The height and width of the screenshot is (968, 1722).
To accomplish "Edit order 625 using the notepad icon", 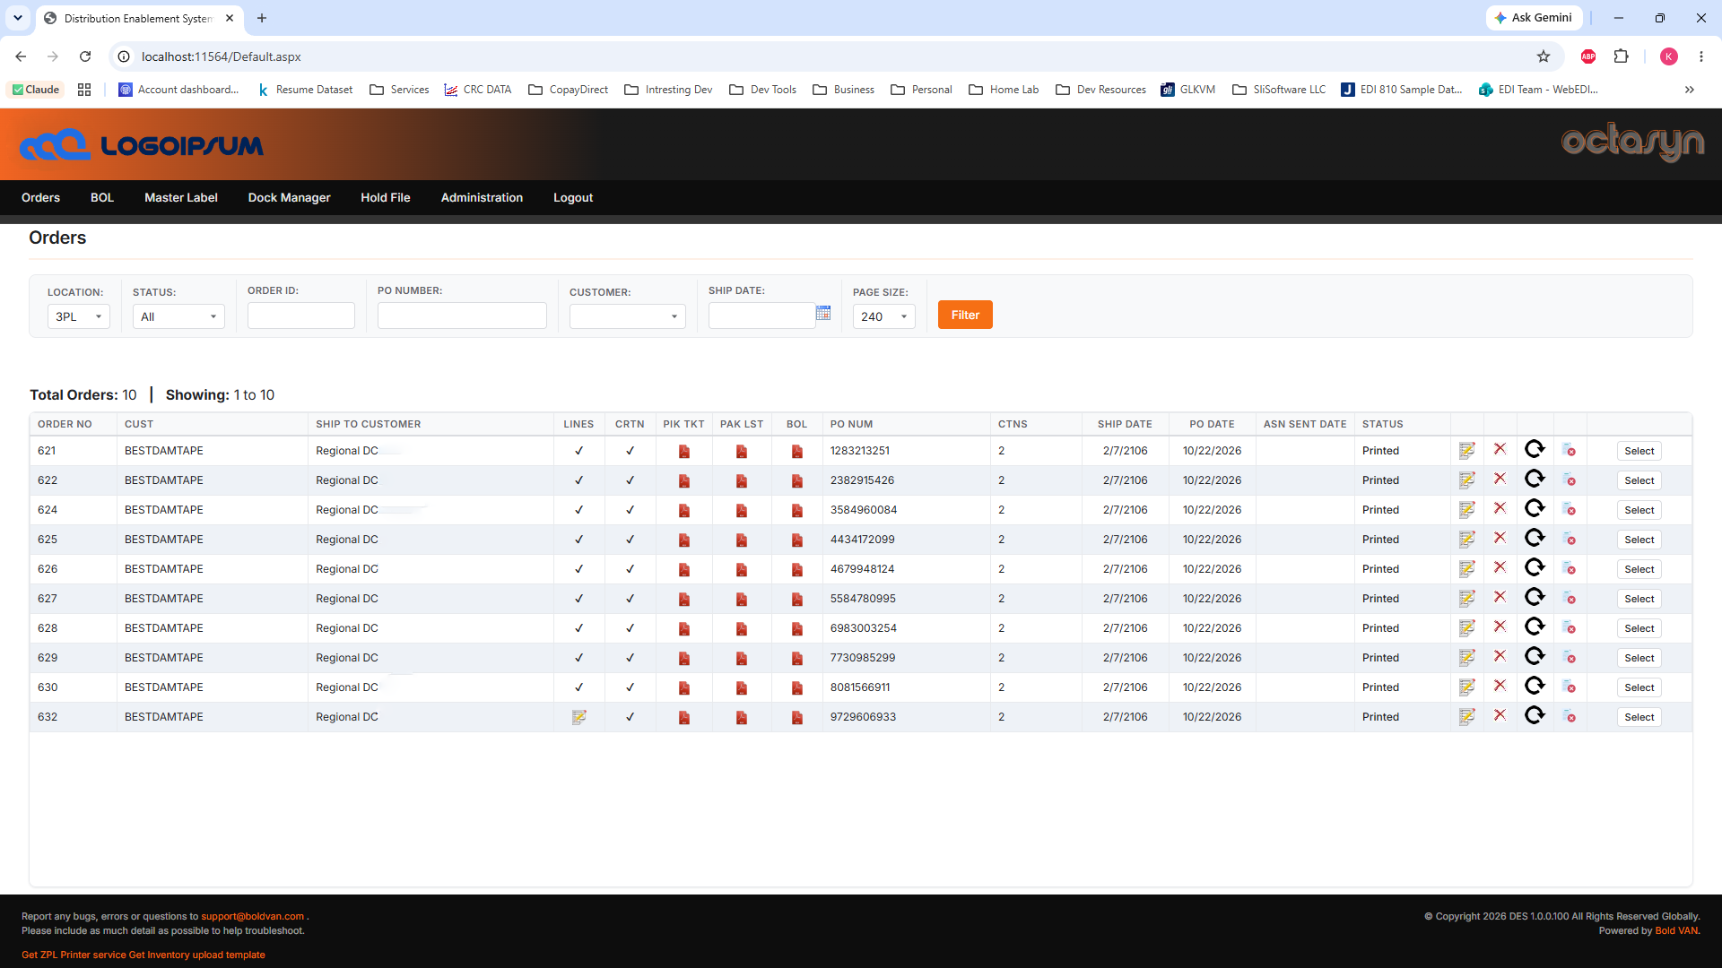I will 1467,540.
